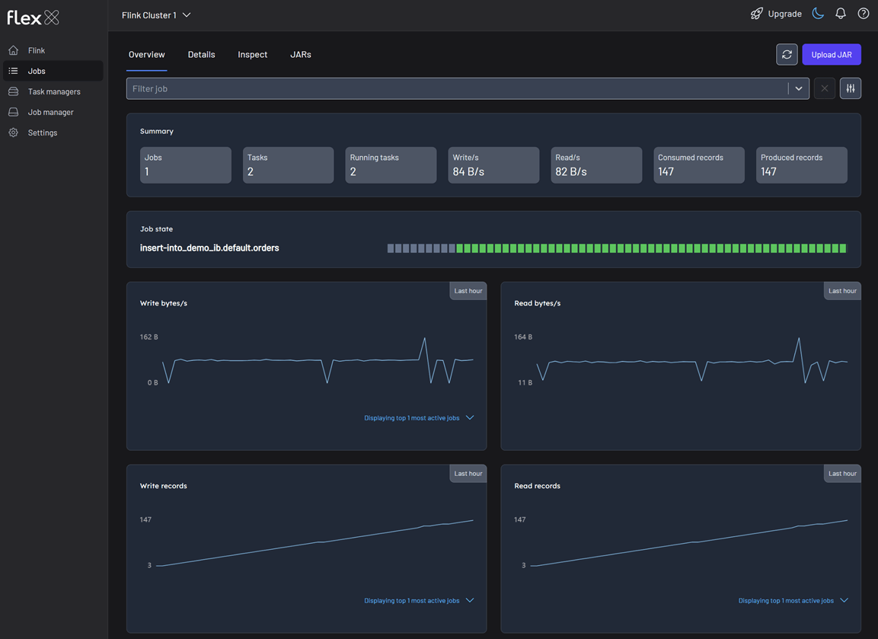The image size is (878, 639).
Task: Click the Read records line chart
Action: [x=688, y=543]
